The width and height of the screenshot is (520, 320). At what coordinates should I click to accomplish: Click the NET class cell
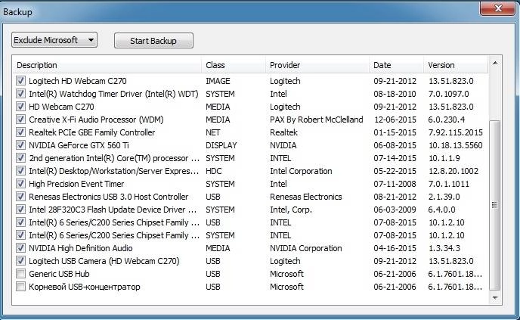(212, 132)
